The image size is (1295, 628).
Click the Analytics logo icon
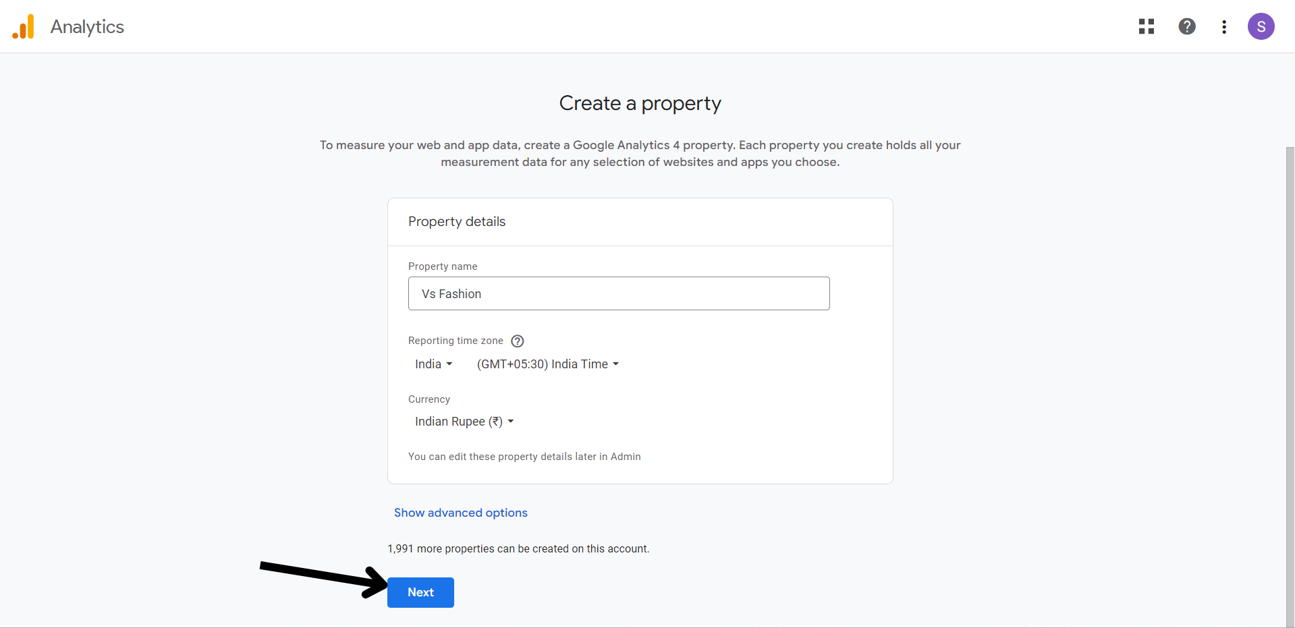(x=24, y=27)
